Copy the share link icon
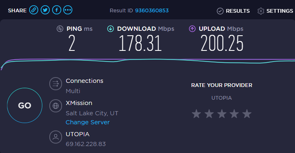This screenshot has height=153, width=295. [34, 10]
